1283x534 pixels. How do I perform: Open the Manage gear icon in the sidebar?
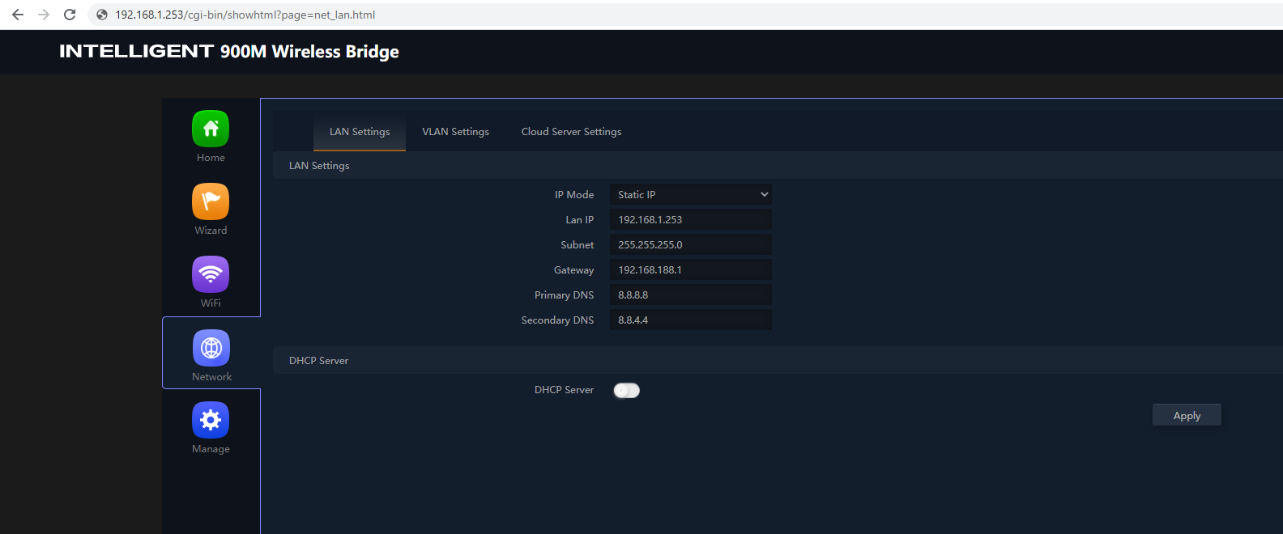(211, 420)
